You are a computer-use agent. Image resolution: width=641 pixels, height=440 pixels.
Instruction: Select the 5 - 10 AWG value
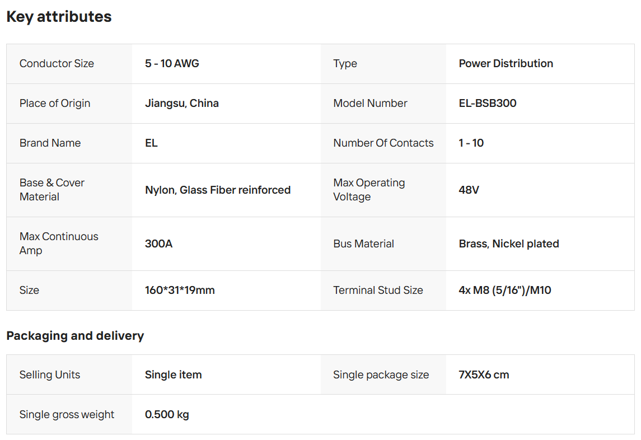pos(172,64)
